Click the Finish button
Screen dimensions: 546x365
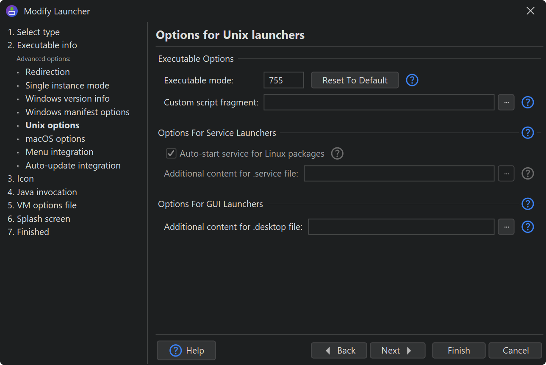point(458,351)
